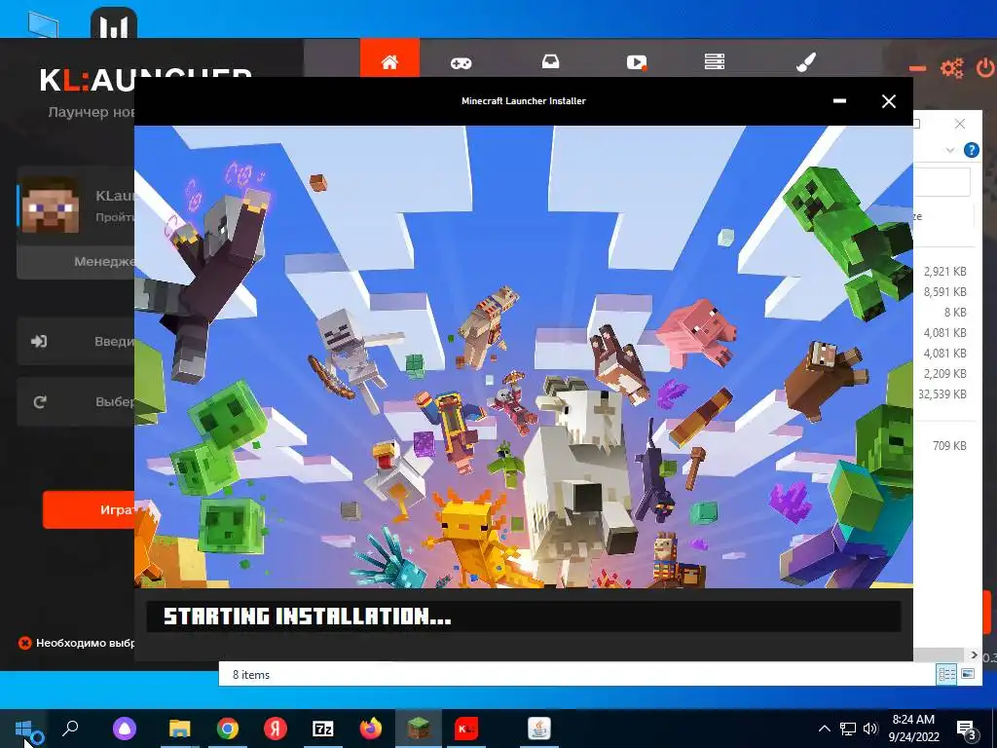Switch to the gamepad tab in KLauncher
Viewport: 997px width, 748px height.
pyautogui.click(x=461, y=62)
